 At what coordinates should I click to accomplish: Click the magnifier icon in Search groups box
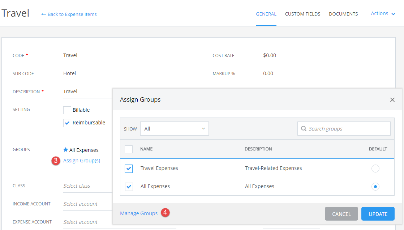click(x=303, y=128)
